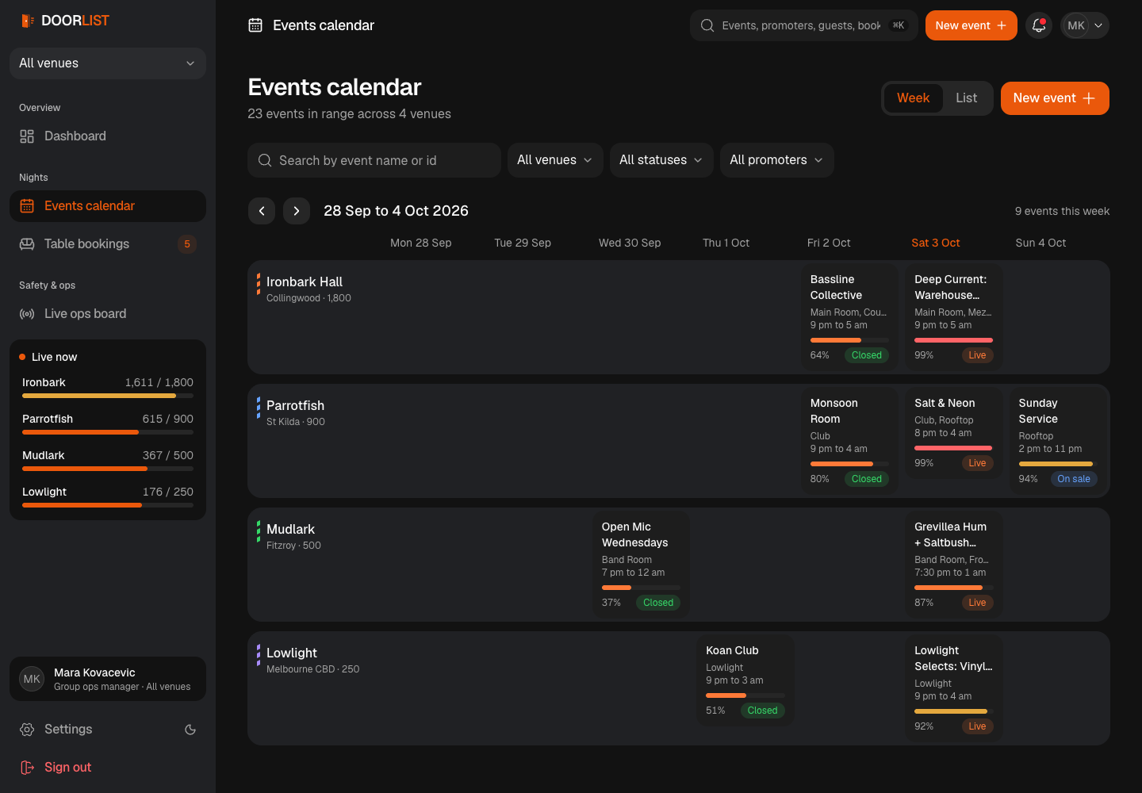Screen dimensions: 1142x793
Task: Toggle dark mode moon icon
Action: point(190,730)
